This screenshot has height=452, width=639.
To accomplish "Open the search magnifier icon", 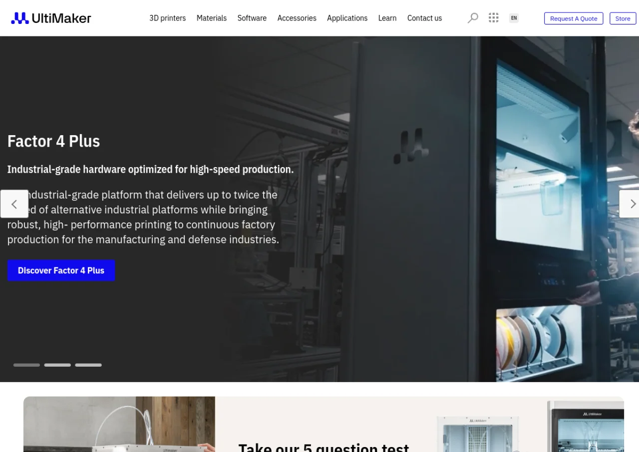I will point(473,18).
